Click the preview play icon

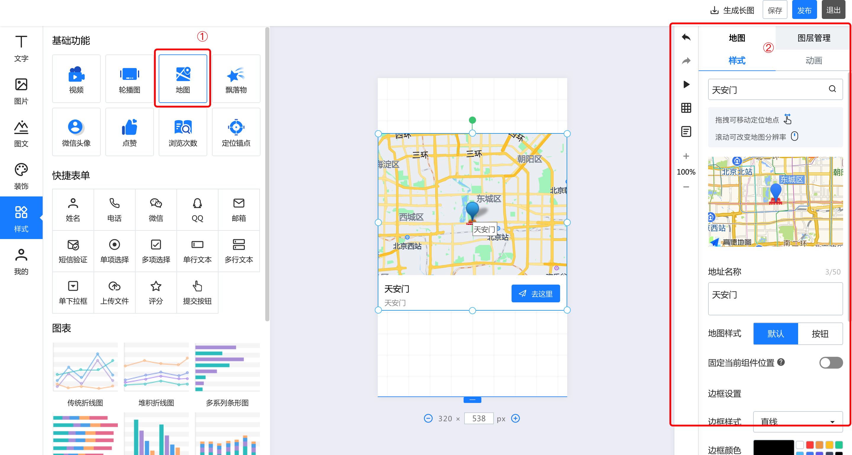[x=686, y=84]
